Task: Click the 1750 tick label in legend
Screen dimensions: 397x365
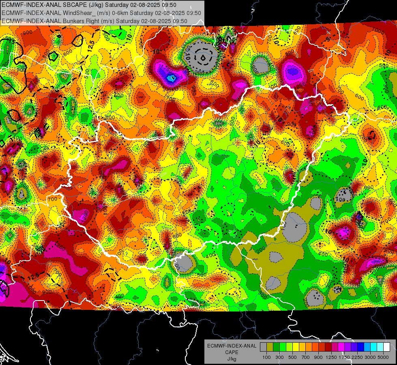Action: coord(345,357)
